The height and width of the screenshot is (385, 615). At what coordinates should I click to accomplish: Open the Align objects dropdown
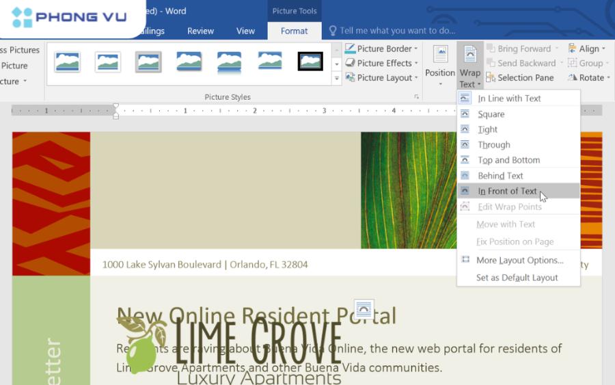[x=588, y=49]
